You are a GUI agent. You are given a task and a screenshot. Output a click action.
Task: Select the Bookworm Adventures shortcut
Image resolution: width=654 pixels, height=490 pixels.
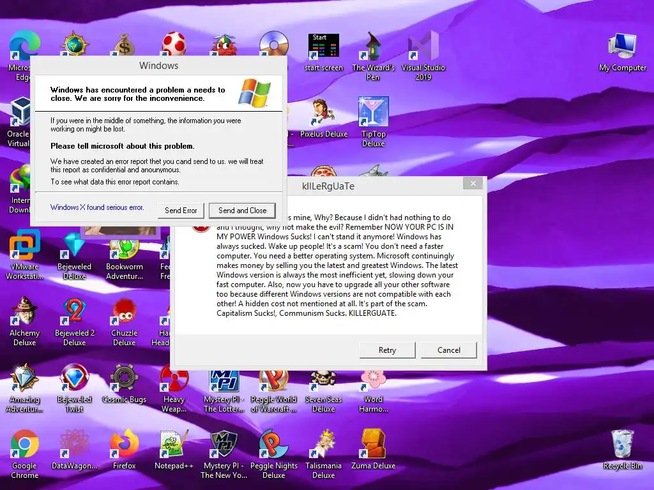125,259
